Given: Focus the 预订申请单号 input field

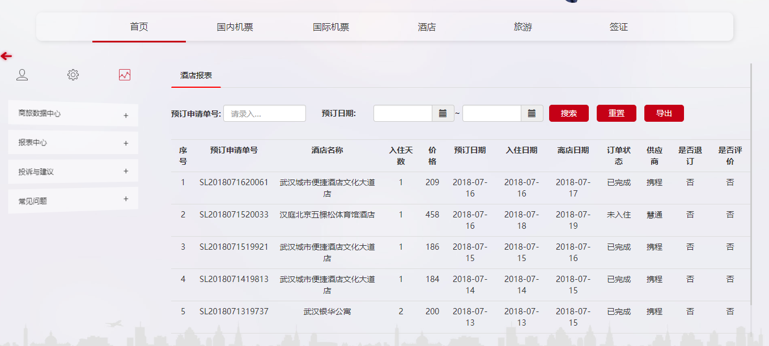Looking at the screenshot, I should tap(265, 113).
